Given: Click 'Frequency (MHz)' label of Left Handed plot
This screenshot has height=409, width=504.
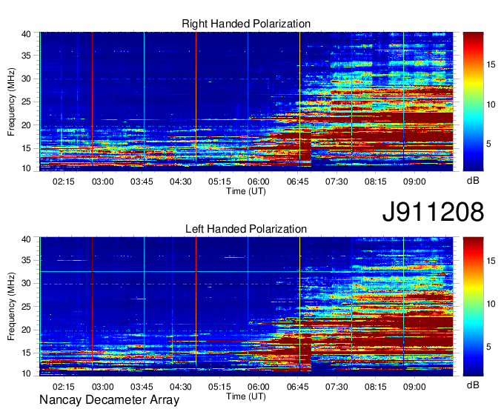Looking at the screenshot, I should [x=11, y=307].
